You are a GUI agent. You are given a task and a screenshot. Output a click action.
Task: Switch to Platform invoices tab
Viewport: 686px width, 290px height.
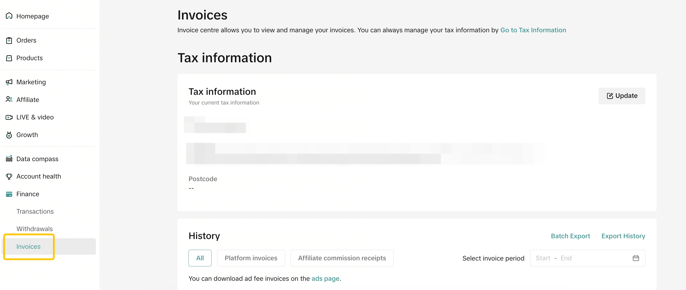click(251, 258)
